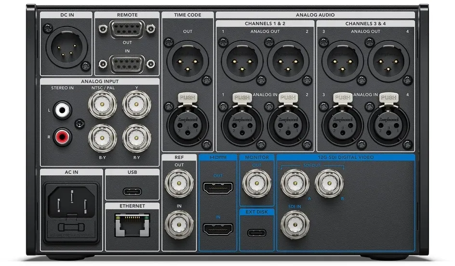This screenshot has width=455, height=266.
Task: Click the ANALOG AUDIO section heading
Action: (315, 15)
